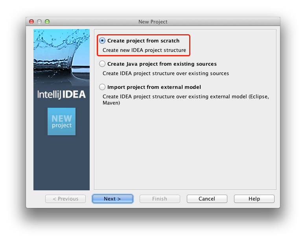Click the disabled < Previous button
The image size is (306, 243).
click(x=65, y=199)
